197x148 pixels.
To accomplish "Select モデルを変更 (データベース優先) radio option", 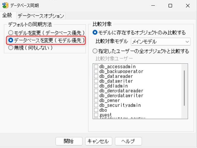I will pyautogui.click(x=11, y=32).
